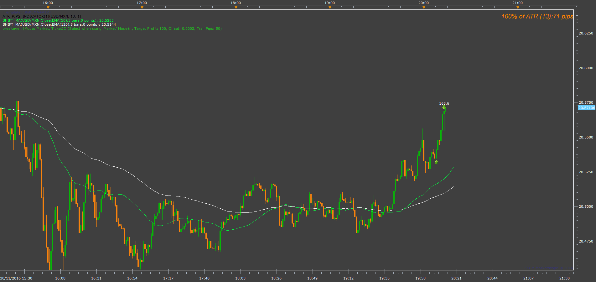This screenshot has width=596, height=282.
Task: Click the 16:31 bottom time label
Action: tap(96, 278)
